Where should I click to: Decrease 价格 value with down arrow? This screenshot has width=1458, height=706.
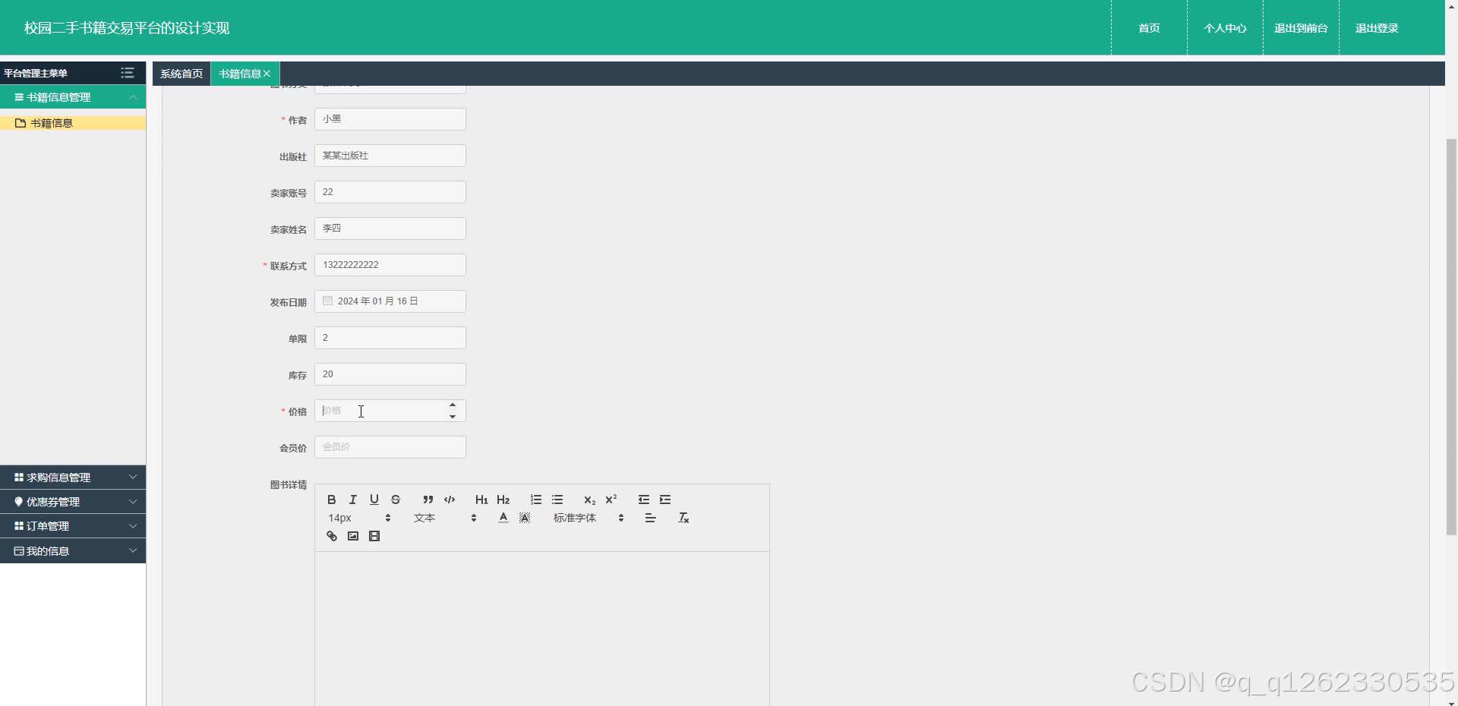(453, 416)
